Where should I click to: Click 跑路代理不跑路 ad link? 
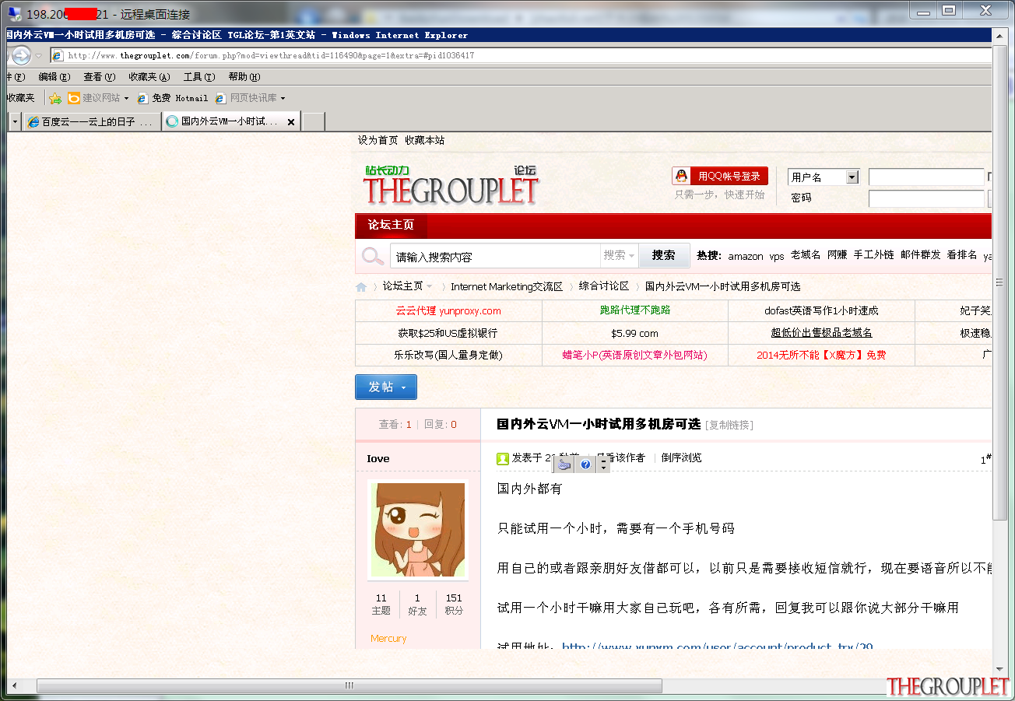pyautogui.click(x=635, y=310)
